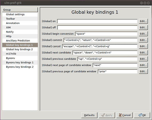Select Ancillary Prediction group

click(x=20, y=41)
